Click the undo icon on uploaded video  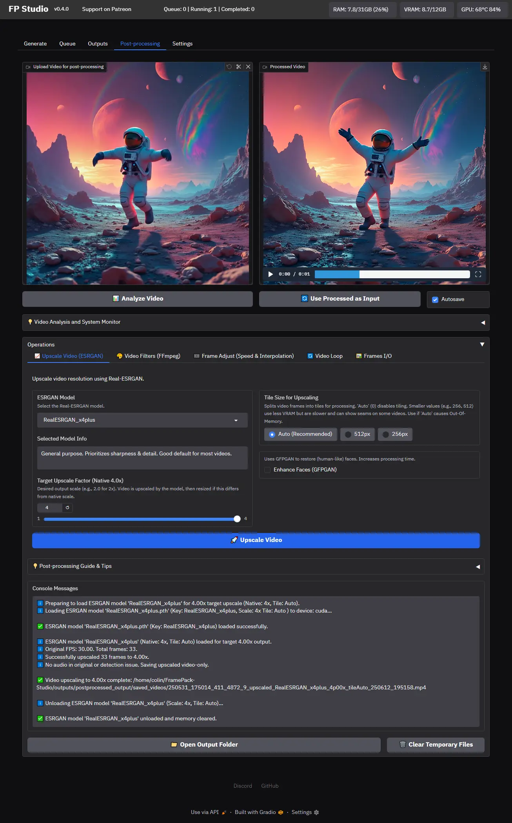[x=229, y=67]
